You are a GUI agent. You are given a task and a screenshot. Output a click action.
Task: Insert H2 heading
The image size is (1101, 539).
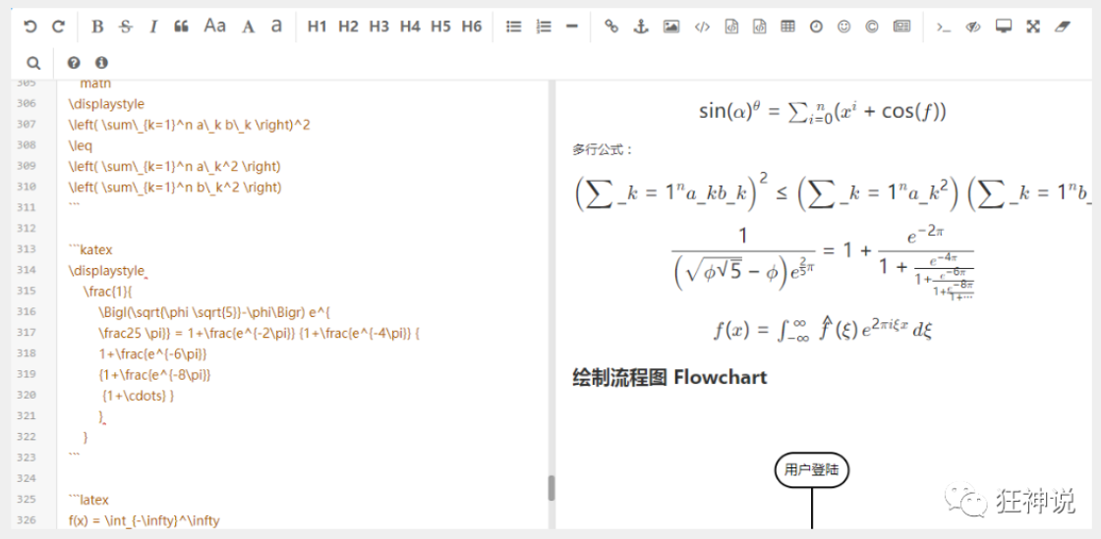(x=348, y=27)
